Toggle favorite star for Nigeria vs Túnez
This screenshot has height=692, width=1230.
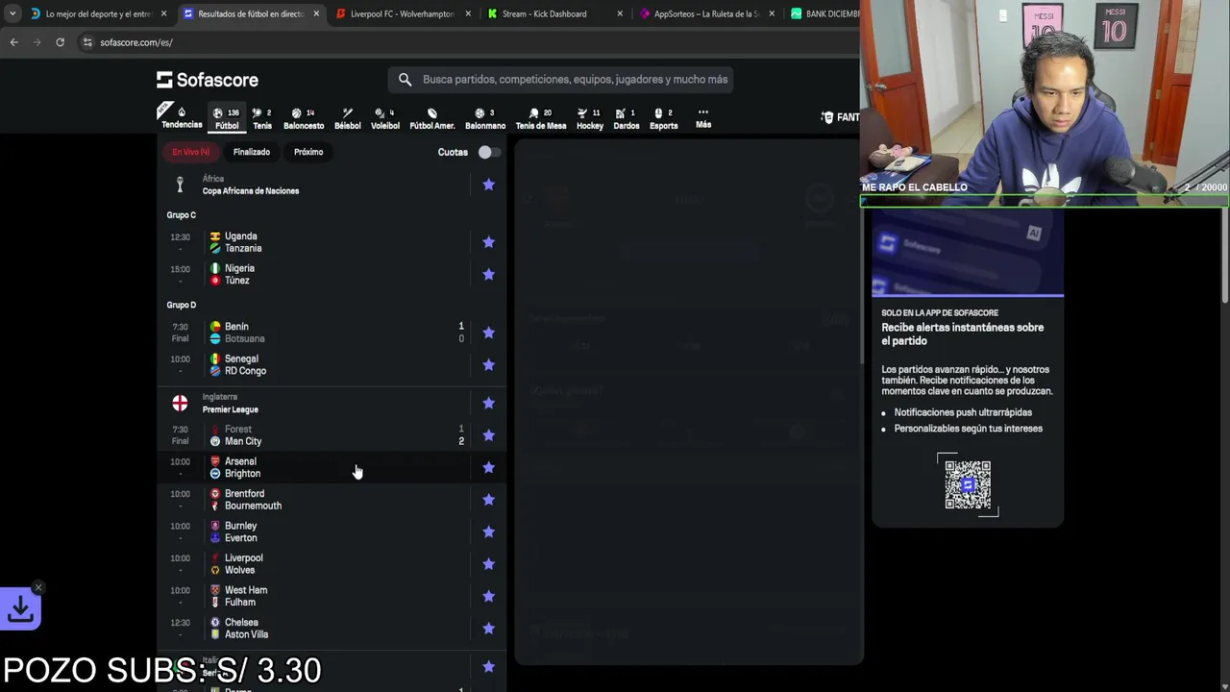tap(488, 274)
